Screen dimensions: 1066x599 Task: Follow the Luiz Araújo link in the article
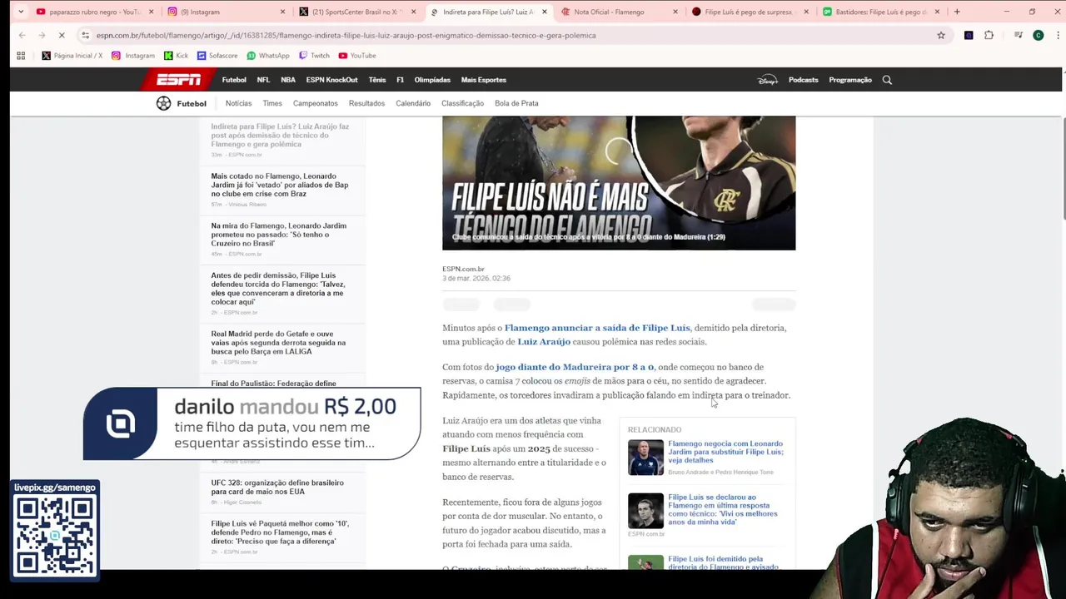(x=544, y=342)
